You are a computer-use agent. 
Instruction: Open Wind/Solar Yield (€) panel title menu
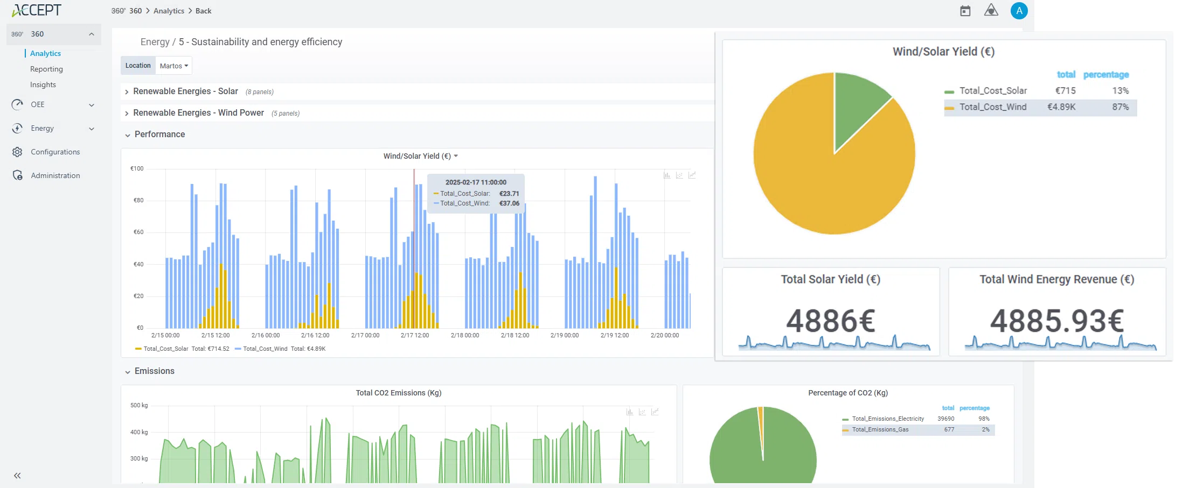point(420,156)
